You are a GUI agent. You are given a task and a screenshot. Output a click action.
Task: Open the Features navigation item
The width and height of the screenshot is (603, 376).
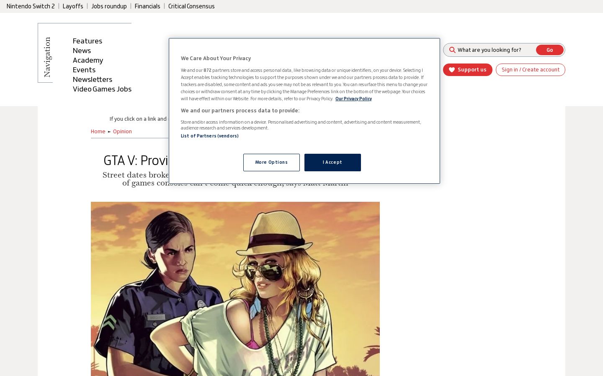point(88,41)
